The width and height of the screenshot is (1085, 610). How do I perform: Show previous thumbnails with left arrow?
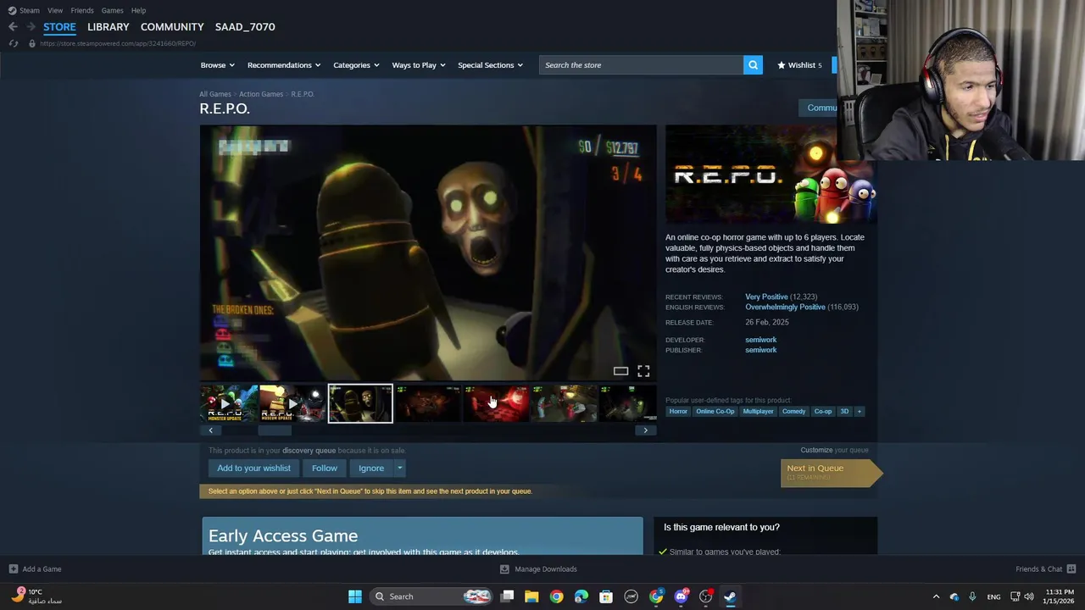211,430
